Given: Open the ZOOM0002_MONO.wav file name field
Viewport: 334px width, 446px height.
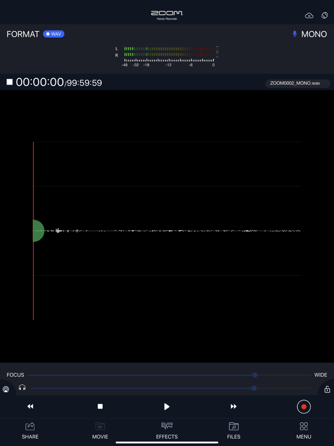Looking at the screenshot, I should [298, 84].
